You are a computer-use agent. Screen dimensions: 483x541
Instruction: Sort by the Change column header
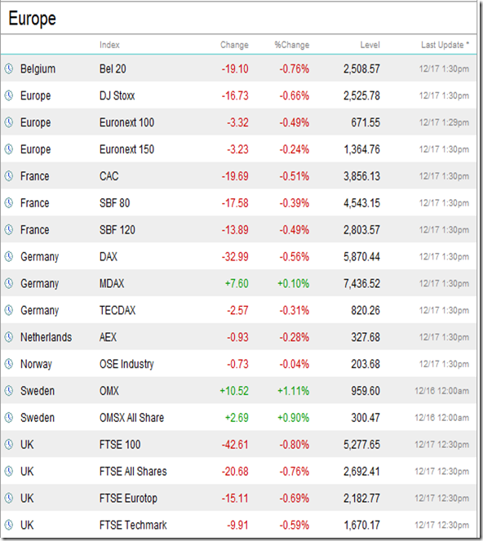coord(234,45)
